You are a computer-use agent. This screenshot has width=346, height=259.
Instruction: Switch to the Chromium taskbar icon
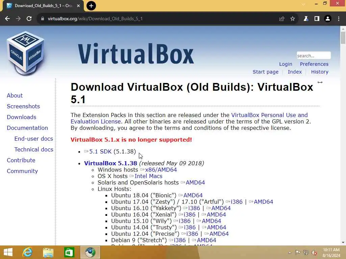90,252
